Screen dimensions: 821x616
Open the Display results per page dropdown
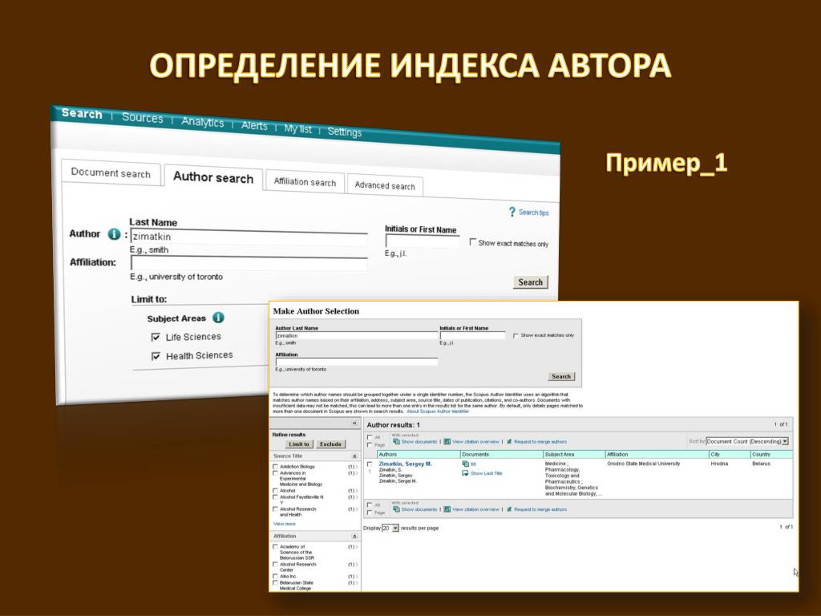[x=390, y=528]
